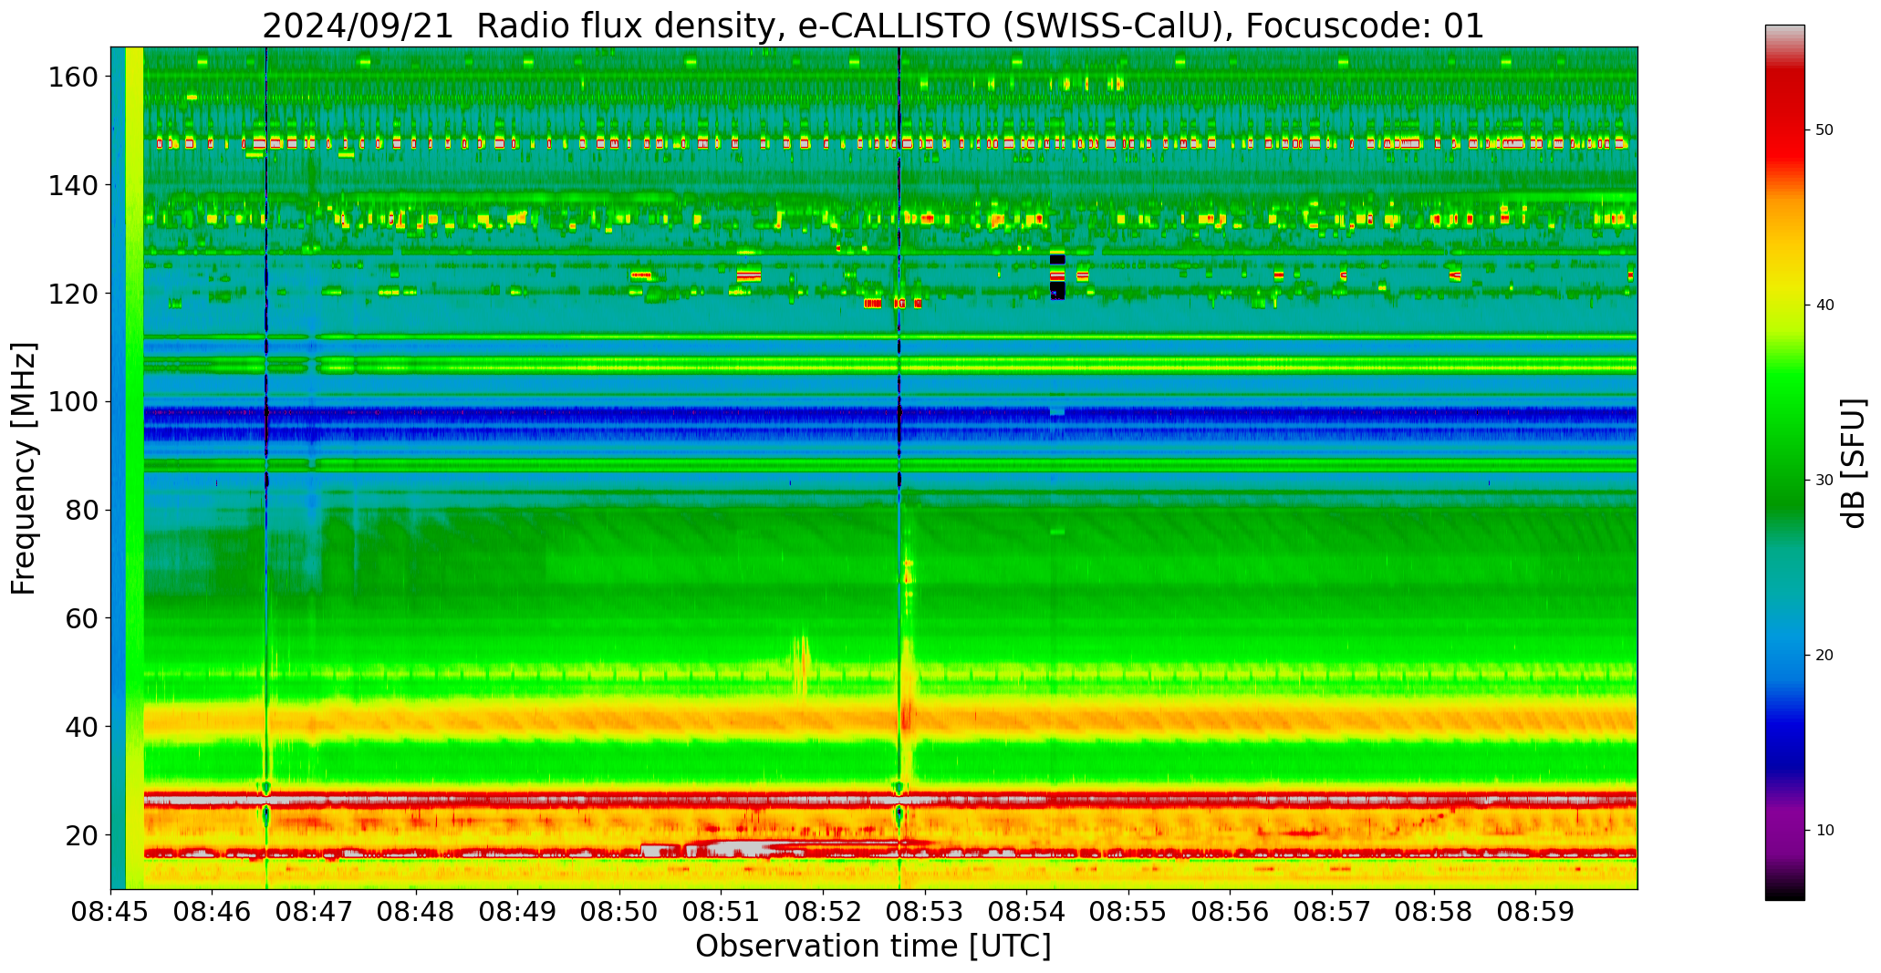Click the 08:48 time tick label

pos(416,912)
